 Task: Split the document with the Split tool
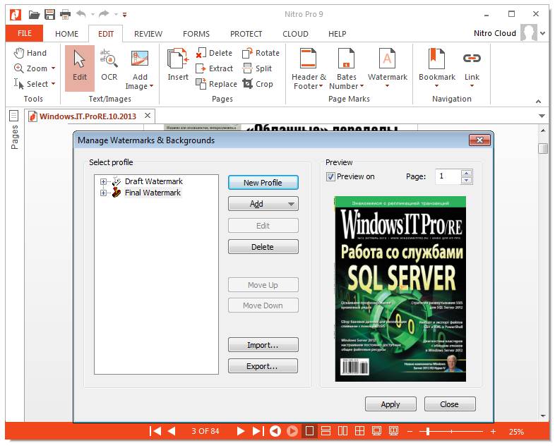[x=257, y=68]
